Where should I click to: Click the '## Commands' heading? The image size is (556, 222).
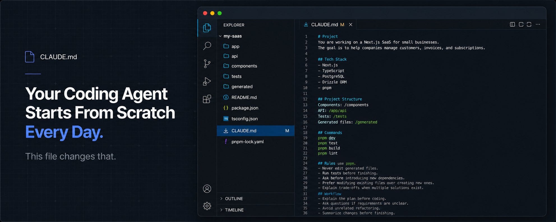click(330, 133)
